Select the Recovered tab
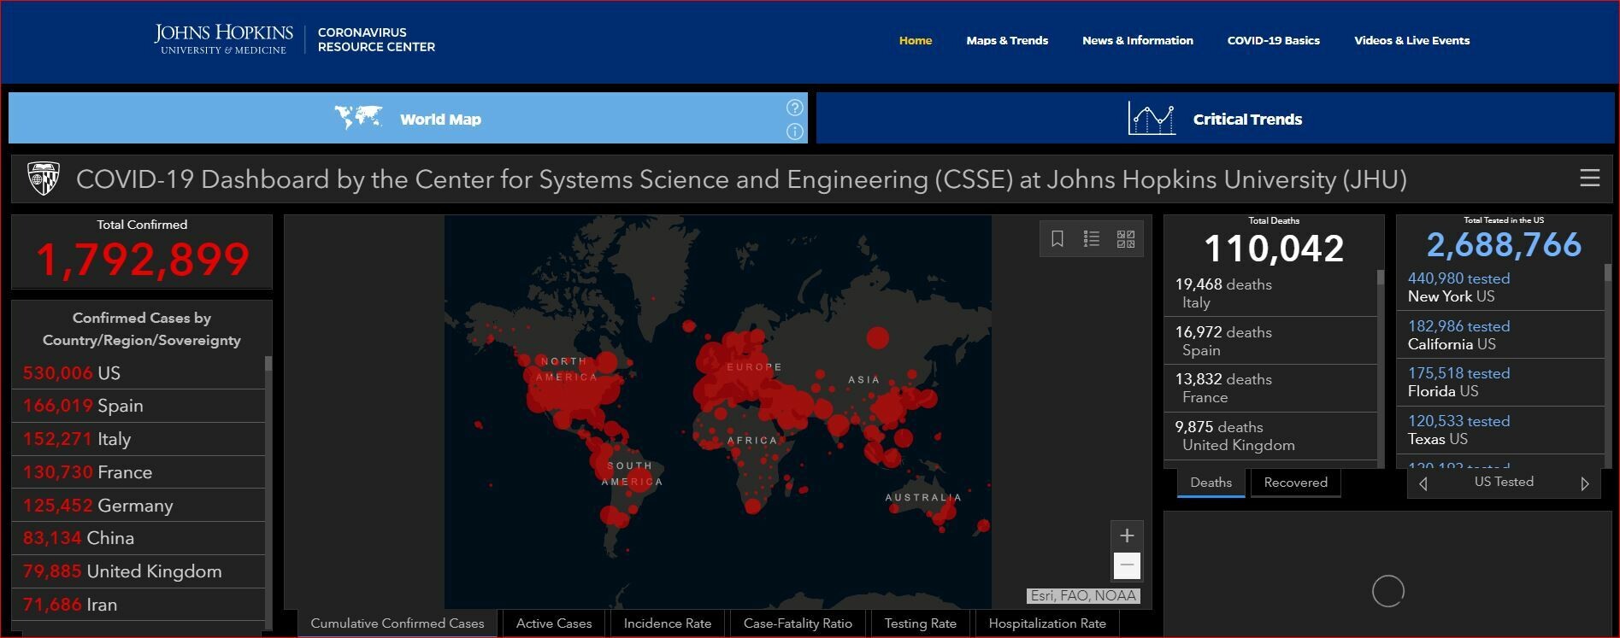 (x=1296, y=483)
